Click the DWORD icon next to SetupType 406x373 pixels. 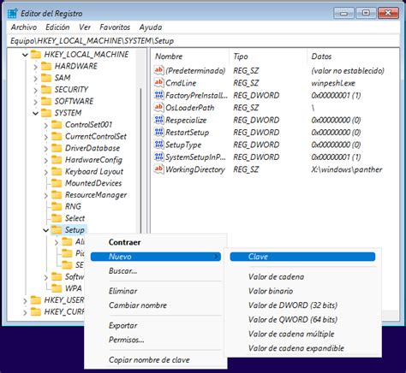158,145
